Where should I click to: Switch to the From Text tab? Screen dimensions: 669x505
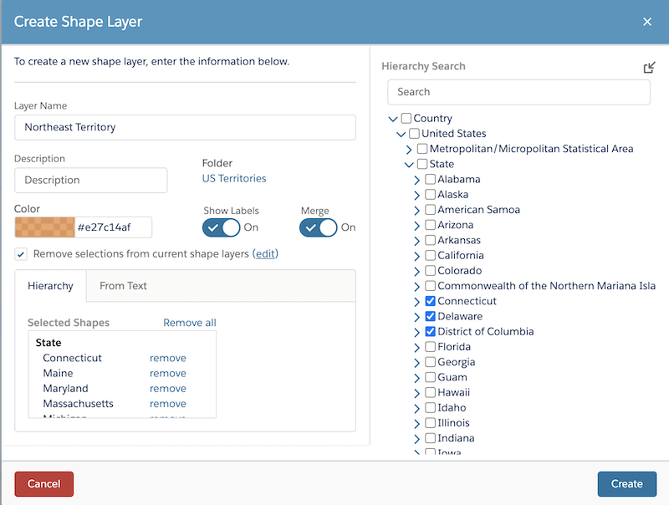pos(123,286)
